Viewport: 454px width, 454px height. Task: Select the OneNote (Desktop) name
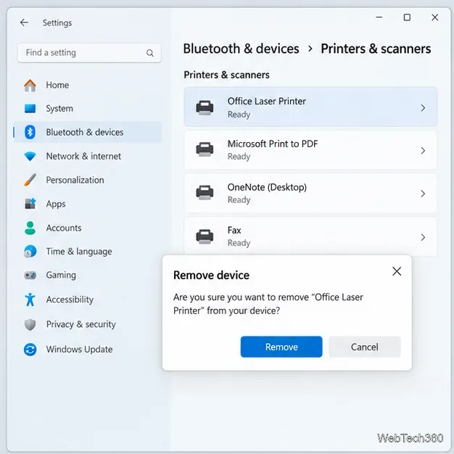tap(267, 187)
